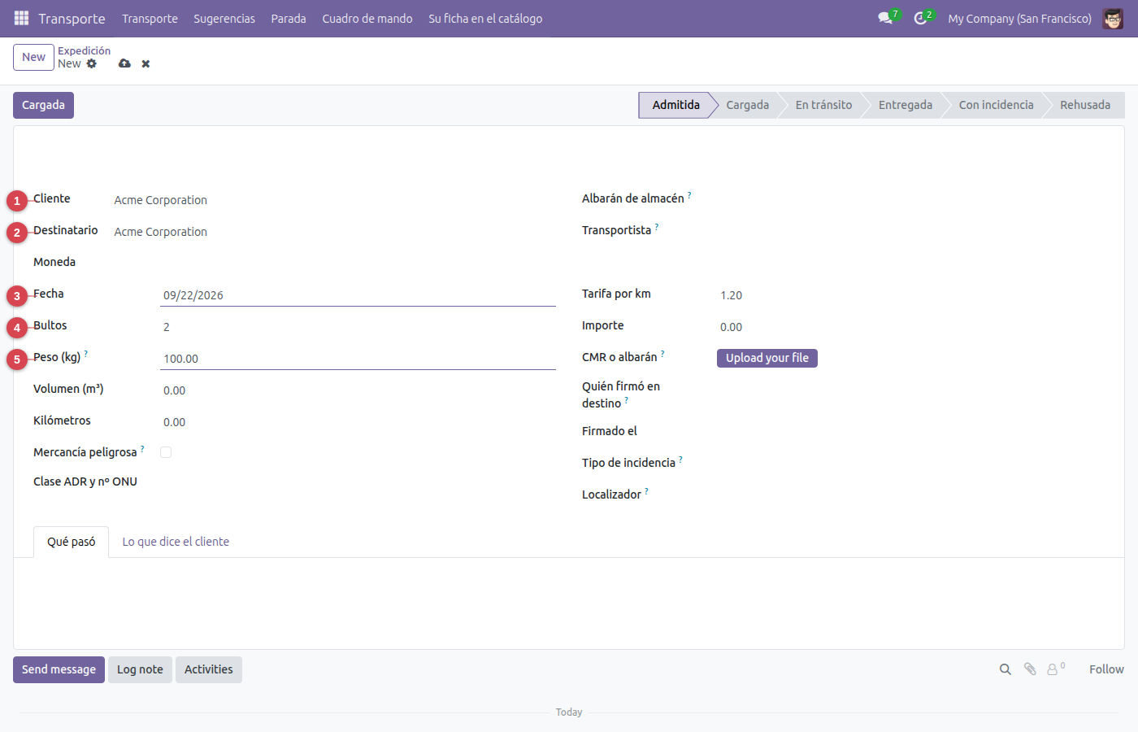1138x732 pixels.
Task: Show followers using the person icon
Action: click(1053, 669)
